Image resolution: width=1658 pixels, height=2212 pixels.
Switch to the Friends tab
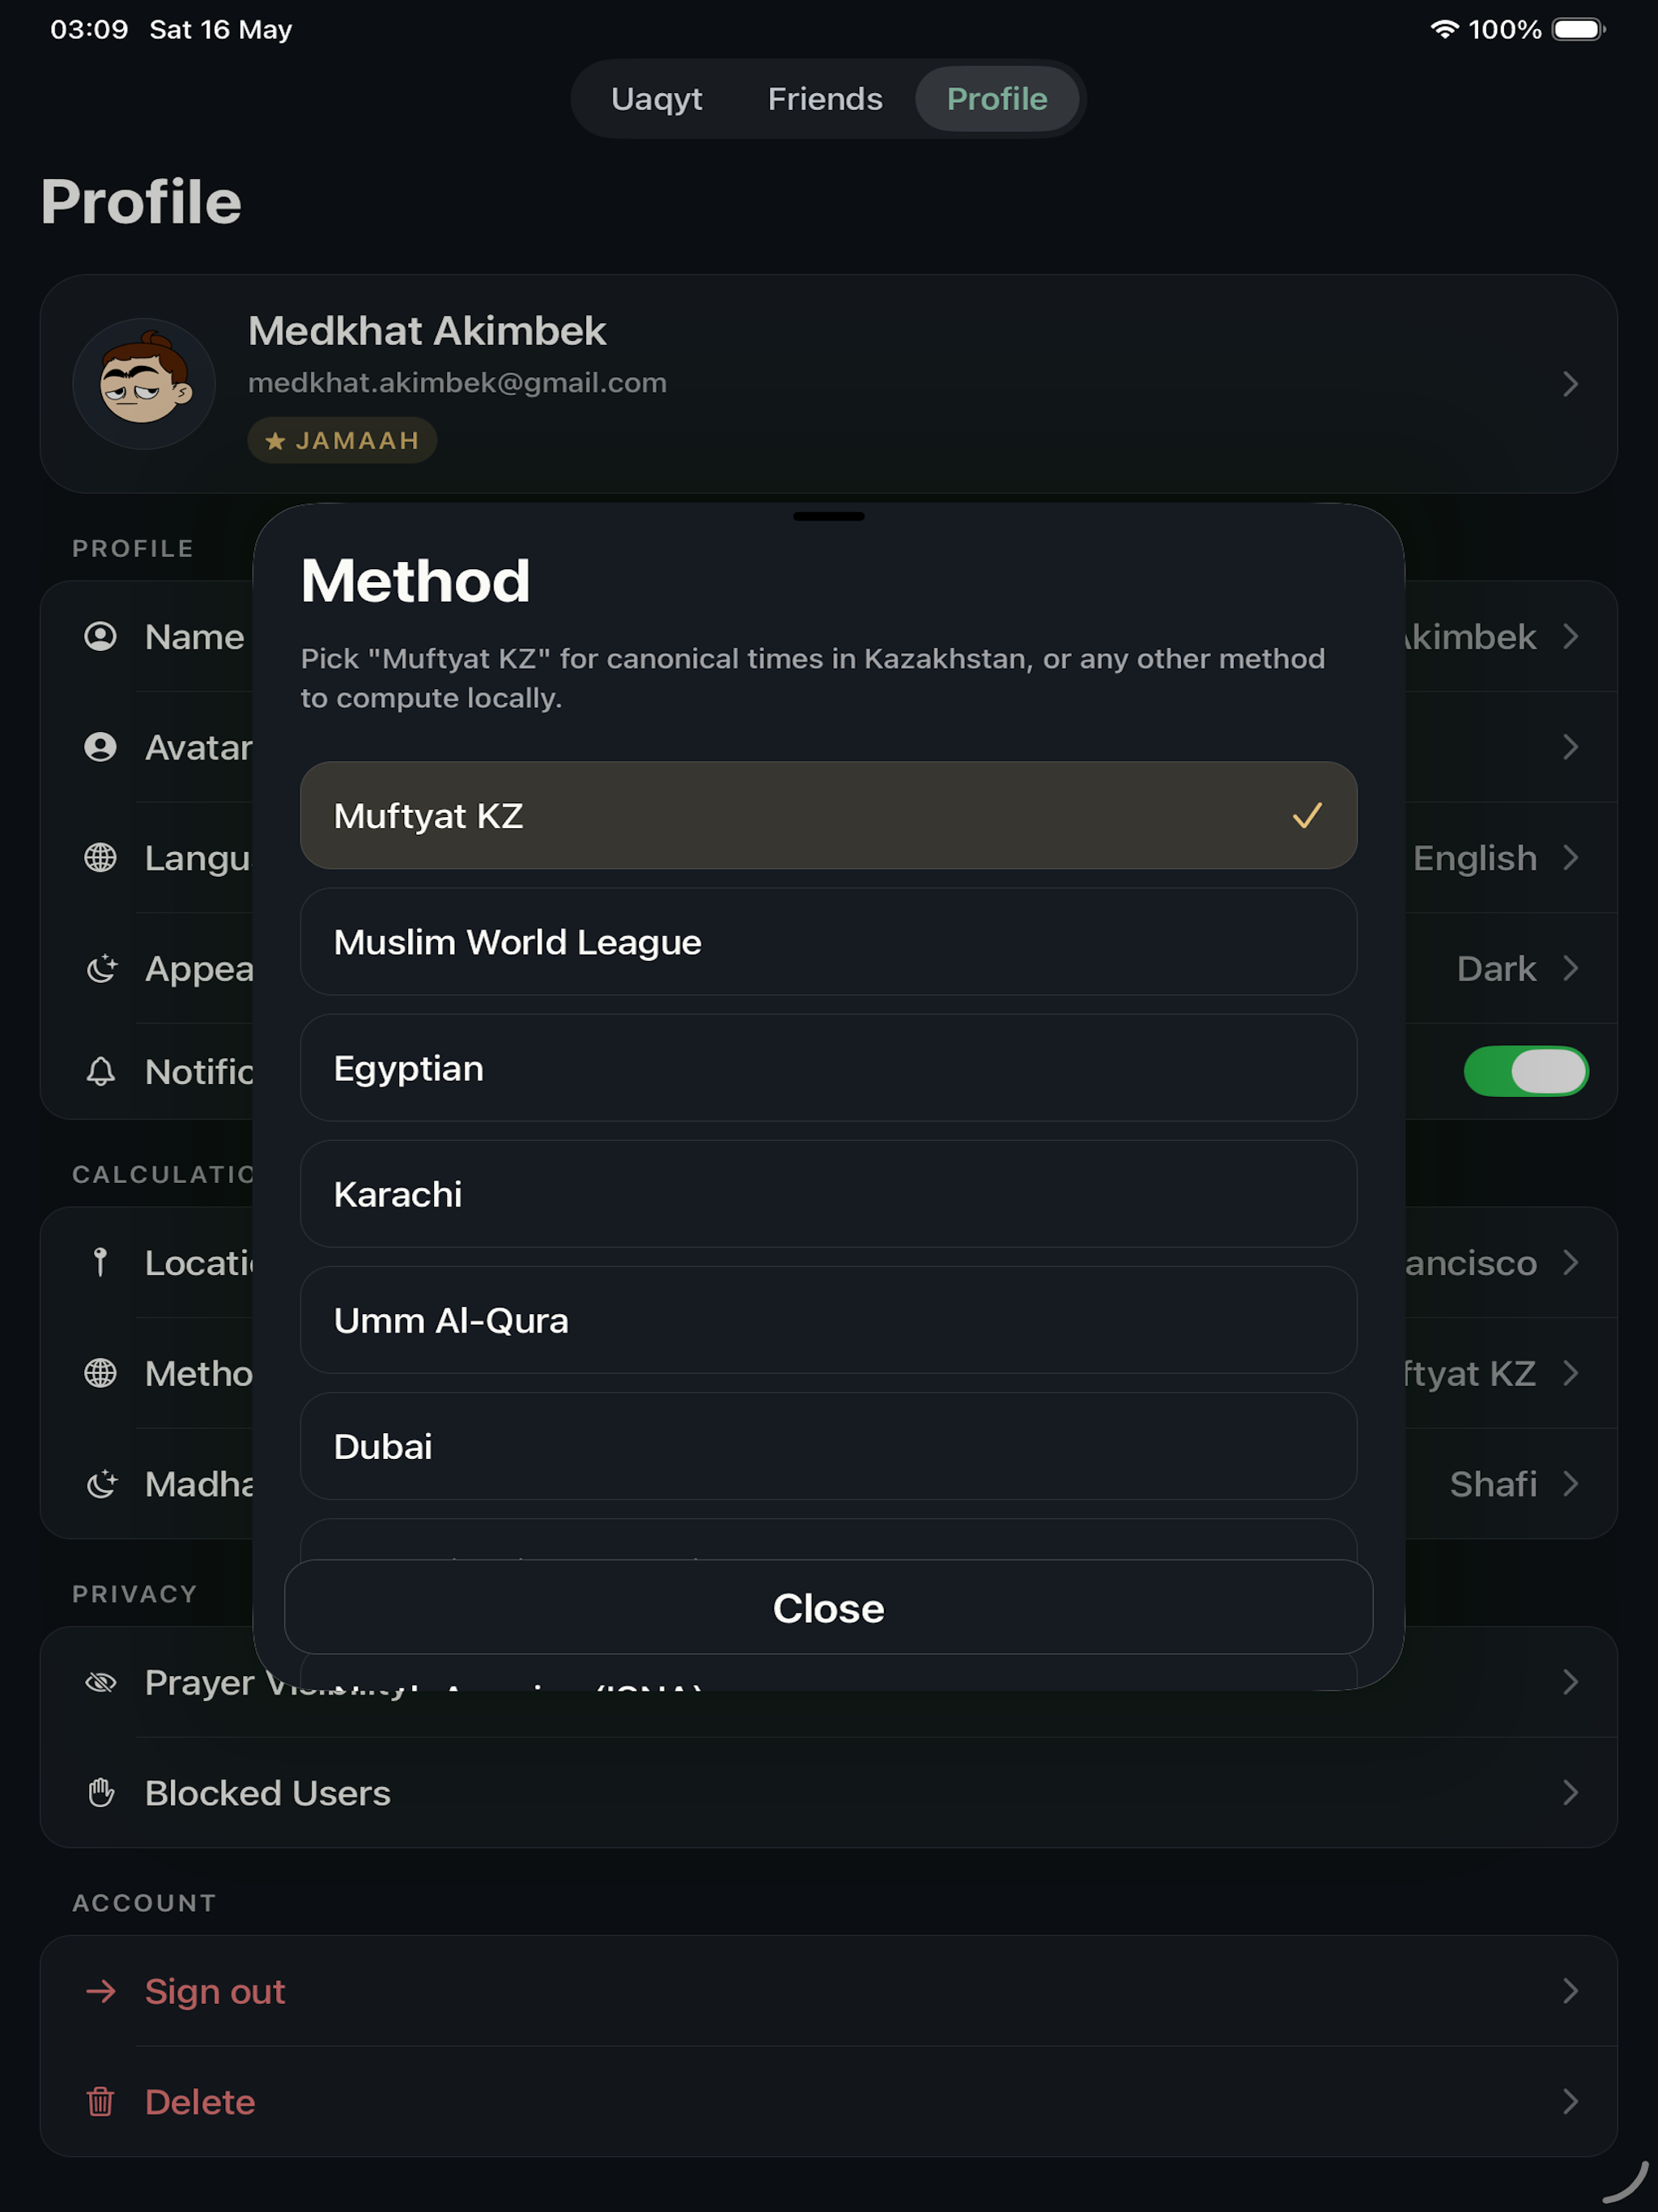click(825, 99)
